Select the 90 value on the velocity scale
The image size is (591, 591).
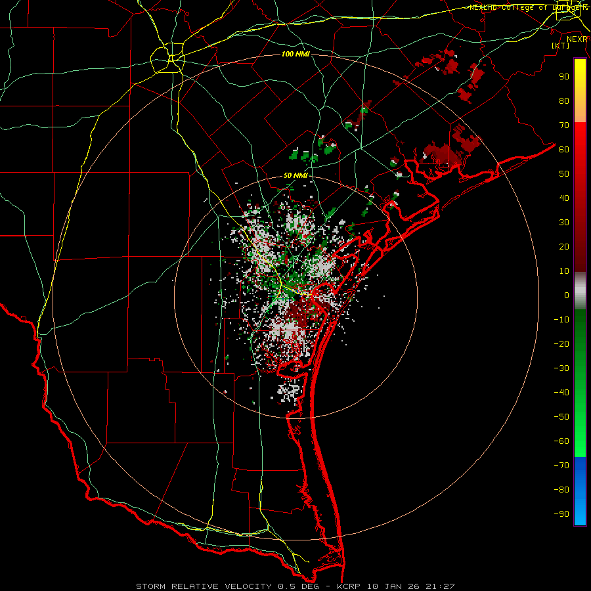(564, 77)
